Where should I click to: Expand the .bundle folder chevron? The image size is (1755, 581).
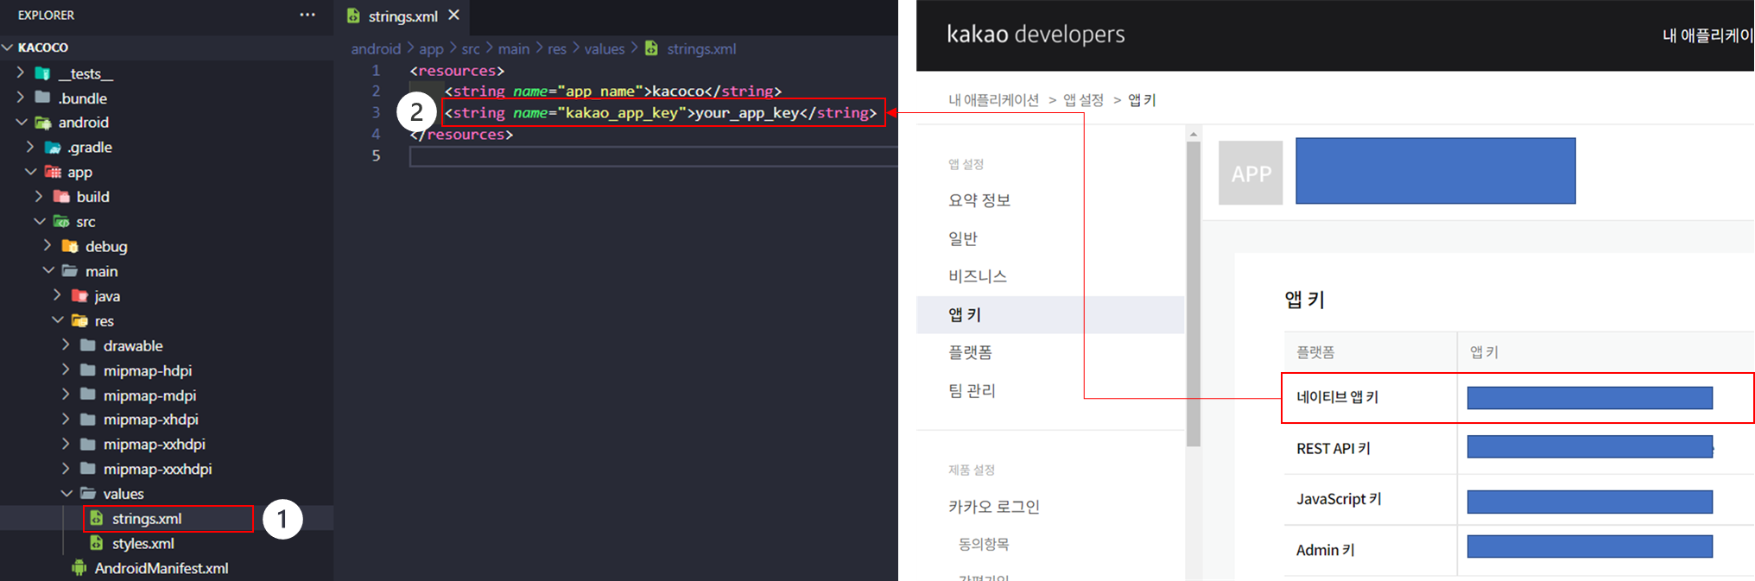pyautogui.click(x=20, y=98)
